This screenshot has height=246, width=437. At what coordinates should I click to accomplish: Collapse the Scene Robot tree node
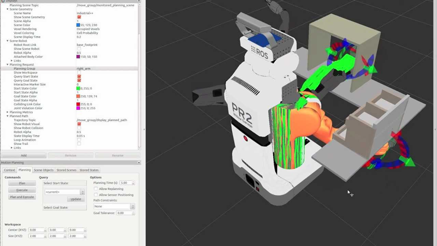tap(8, 40)
